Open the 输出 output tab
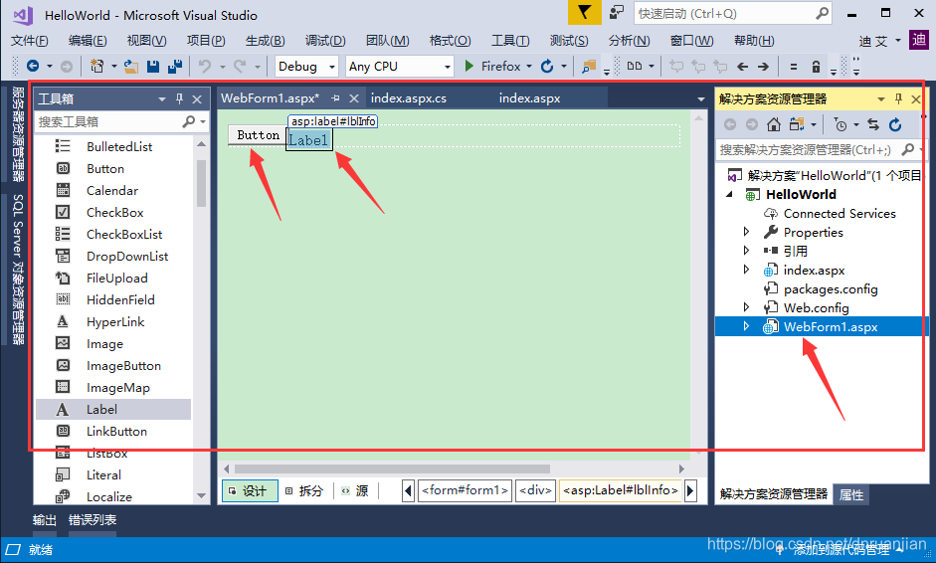The width and height of the screenshot is (936, 563). point(44,520)
